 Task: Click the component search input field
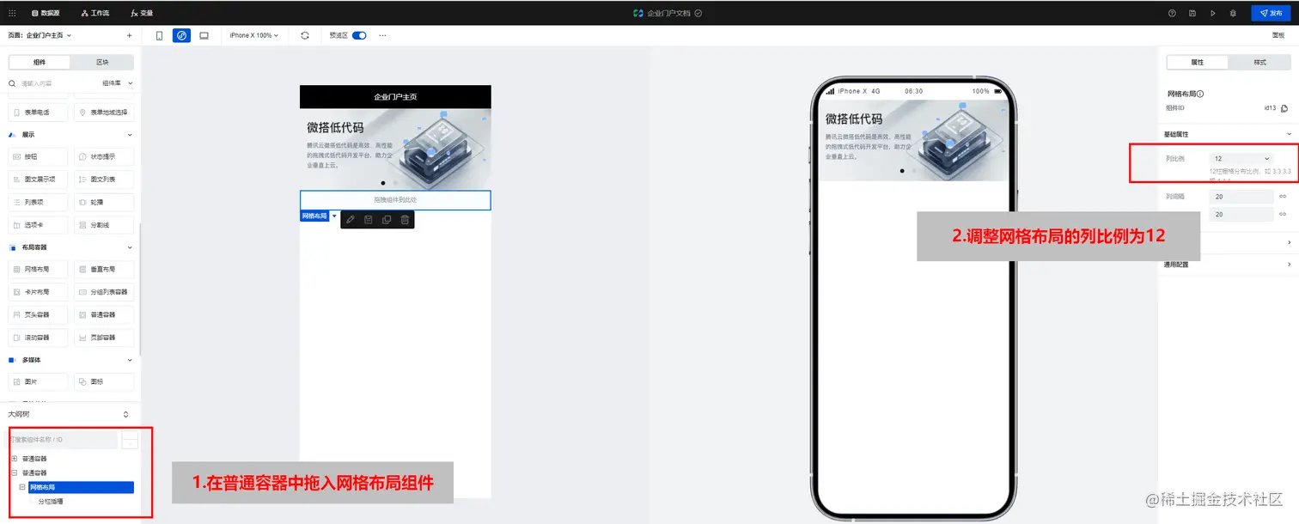click(52, 83)
